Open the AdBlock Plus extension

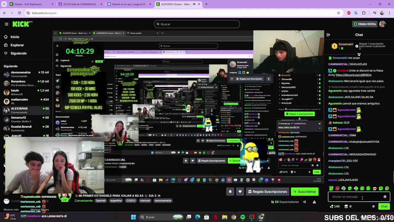point(349,13)
